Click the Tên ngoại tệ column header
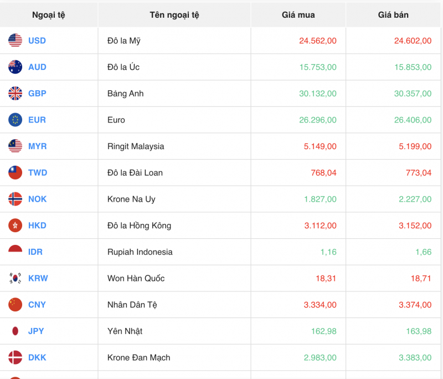The height and width of the screenshot is (379, 443). pos(174,15)
